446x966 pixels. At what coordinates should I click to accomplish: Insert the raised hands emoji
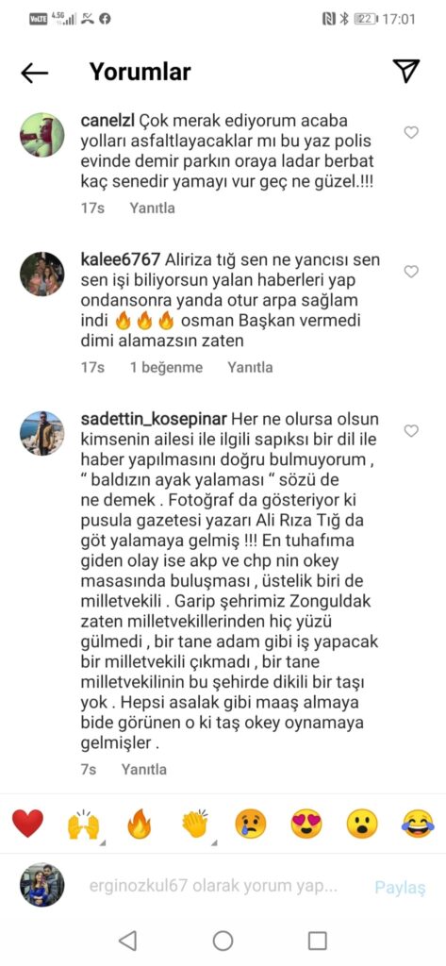coord(83,824)
